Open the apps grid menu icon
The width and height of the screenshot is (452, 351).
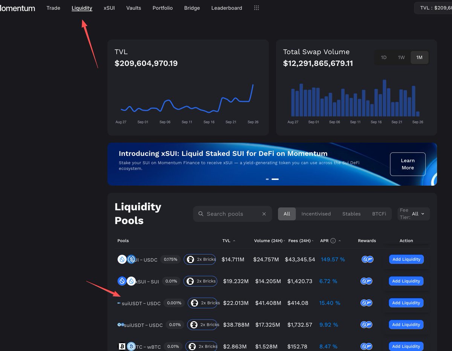(x=257, y=8)
